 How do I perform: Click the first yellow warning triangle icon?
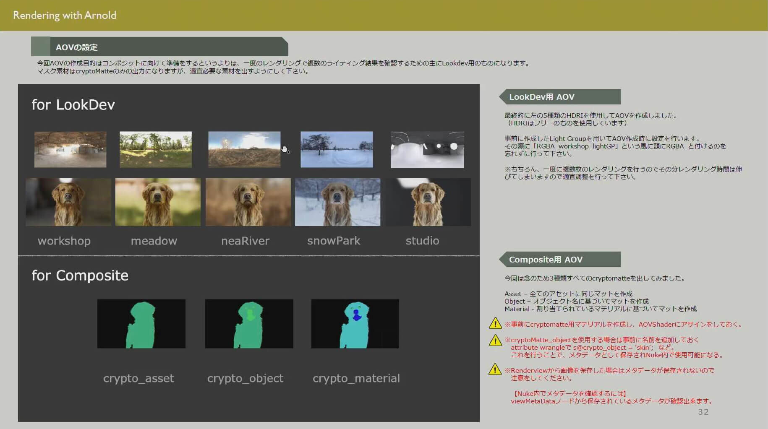click(x=495, y=324)
